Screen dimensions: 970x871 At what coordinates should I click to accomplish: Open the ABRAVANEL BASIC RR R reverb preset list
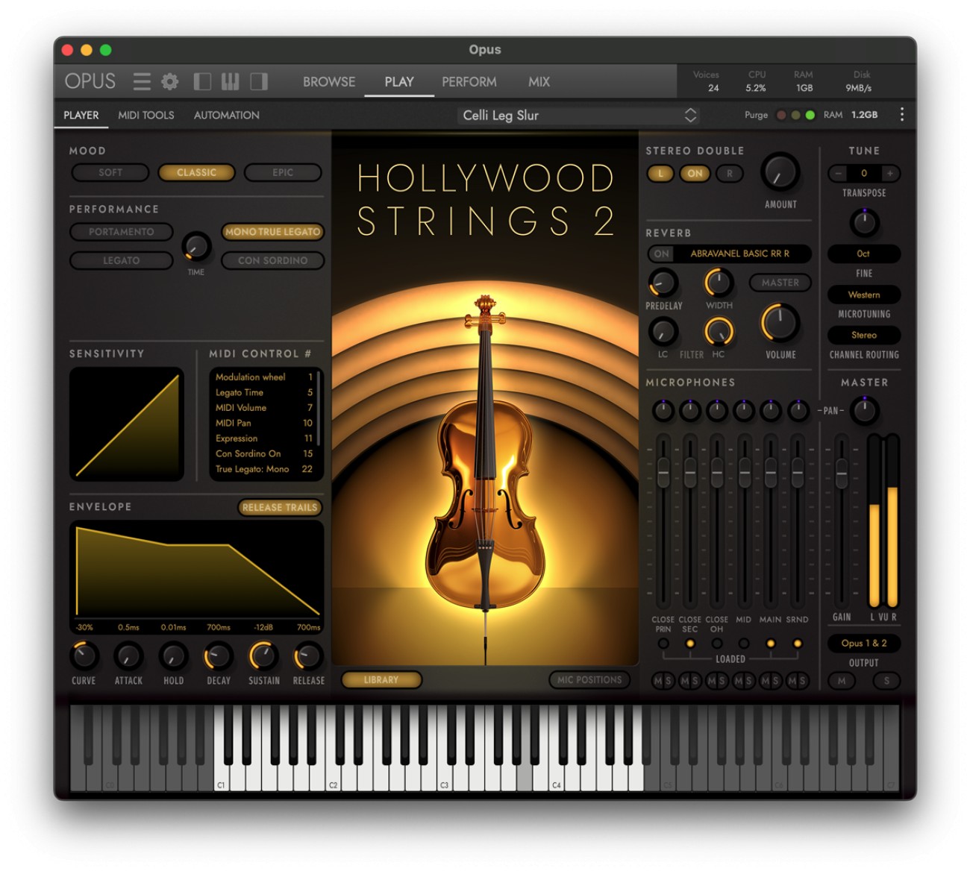pos(746,254)
